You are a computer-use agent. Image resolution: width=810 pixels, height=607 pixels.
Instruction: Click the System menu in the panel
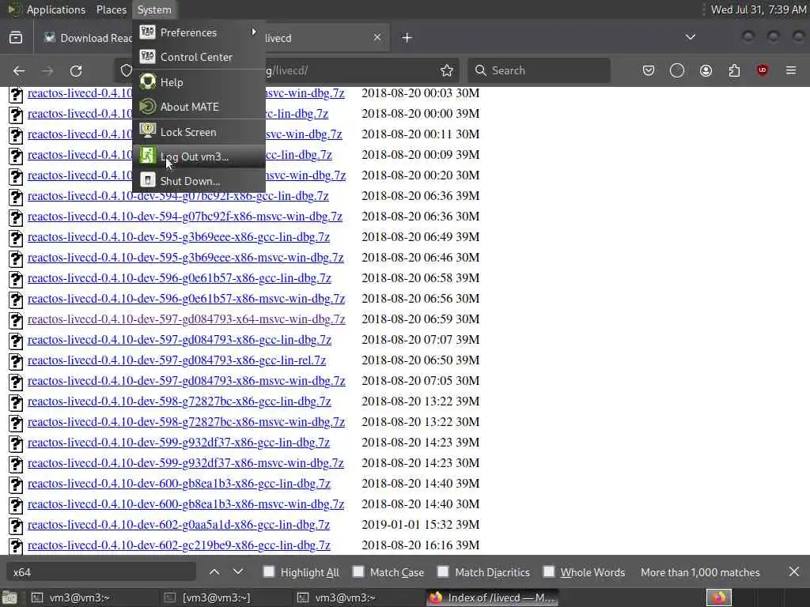point(154,9)
